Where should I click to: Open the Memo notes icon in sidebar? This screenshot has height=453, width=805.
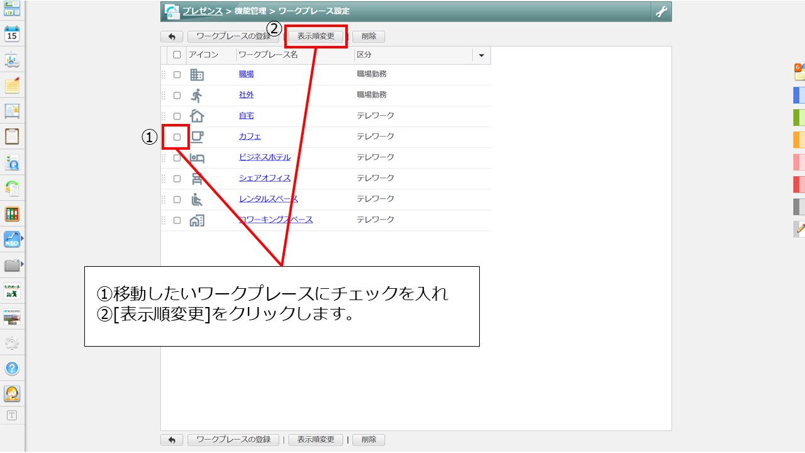pos(13,86)
